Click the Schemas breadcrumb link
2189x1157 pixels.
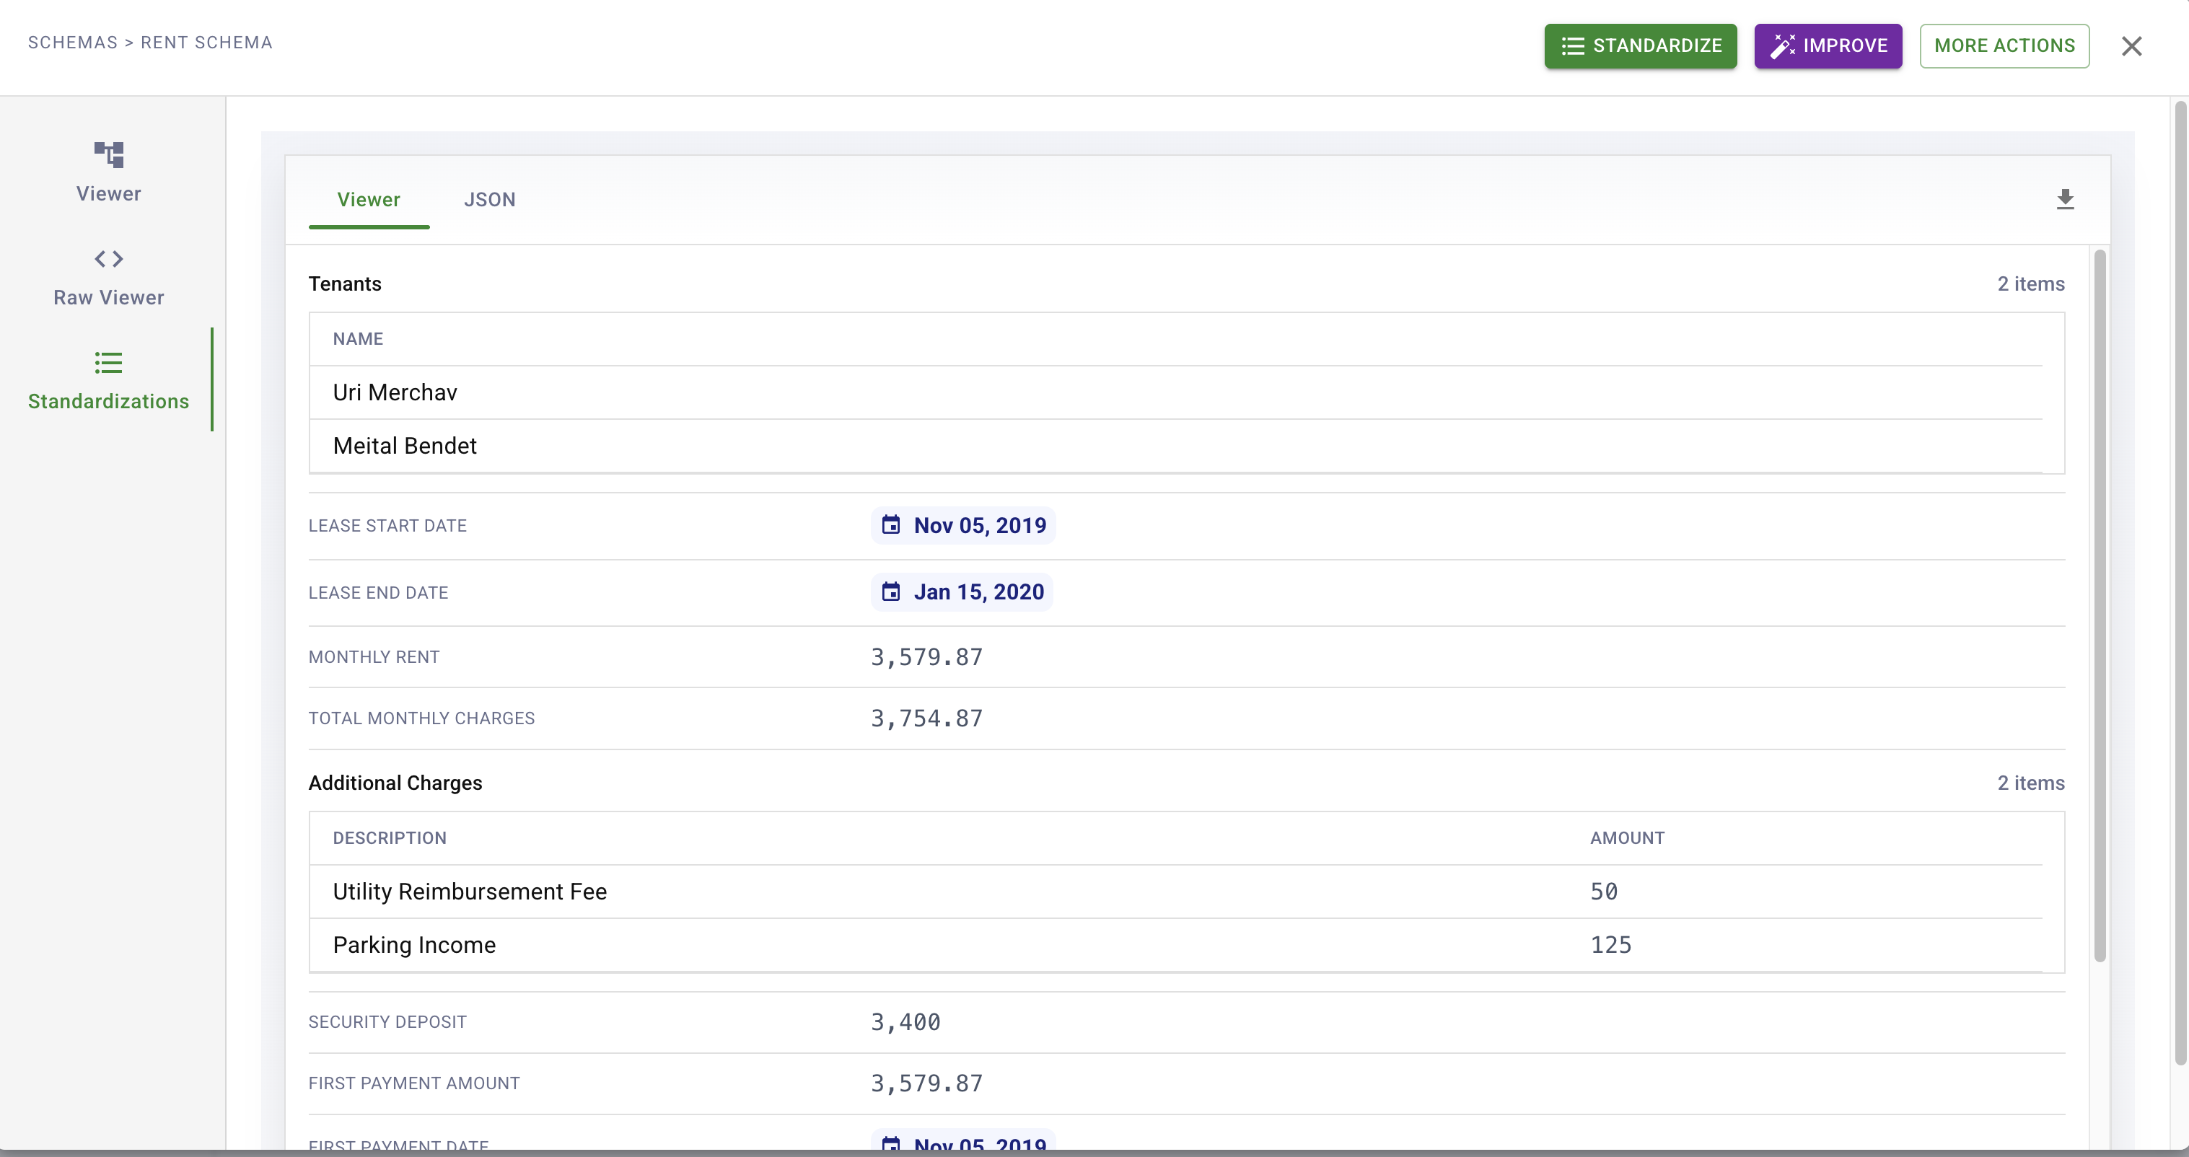coord(72,43)
